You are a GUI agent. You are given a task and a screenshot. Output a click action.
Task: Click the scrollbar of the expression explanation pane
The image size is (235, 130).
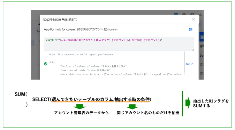184,62
